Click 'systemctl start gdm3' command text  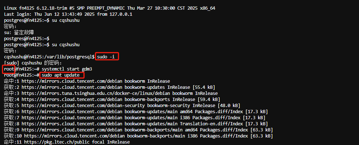pos(67,69)
